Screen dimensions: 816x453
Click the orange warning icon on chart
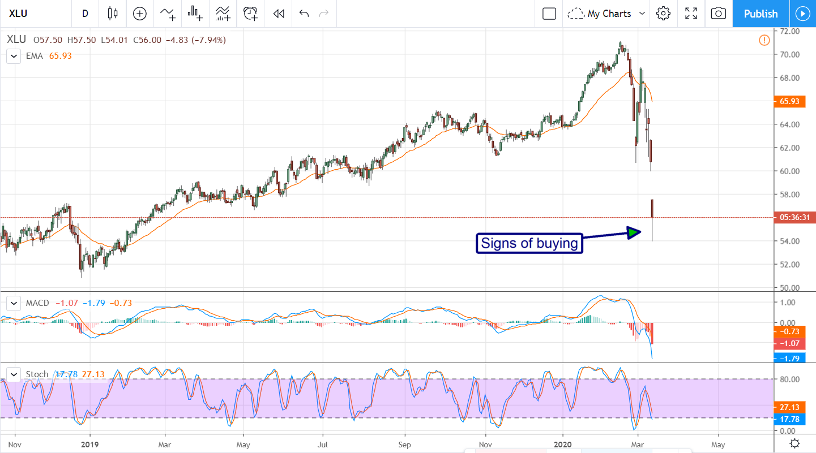(764, 40)
